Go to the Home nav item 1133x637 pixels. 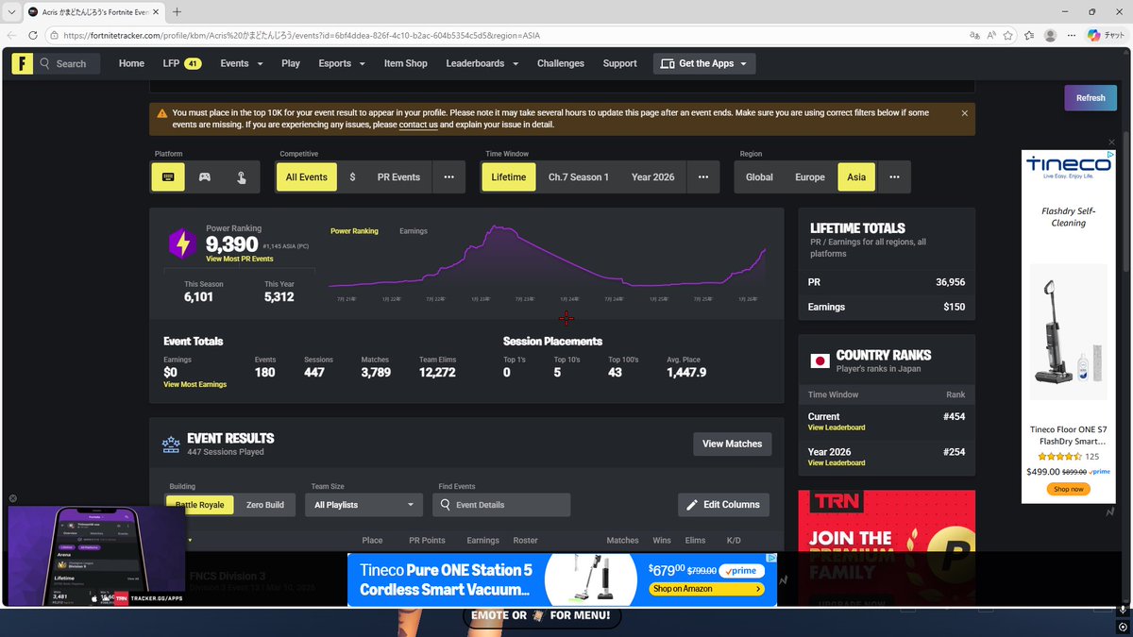[131, 63]
